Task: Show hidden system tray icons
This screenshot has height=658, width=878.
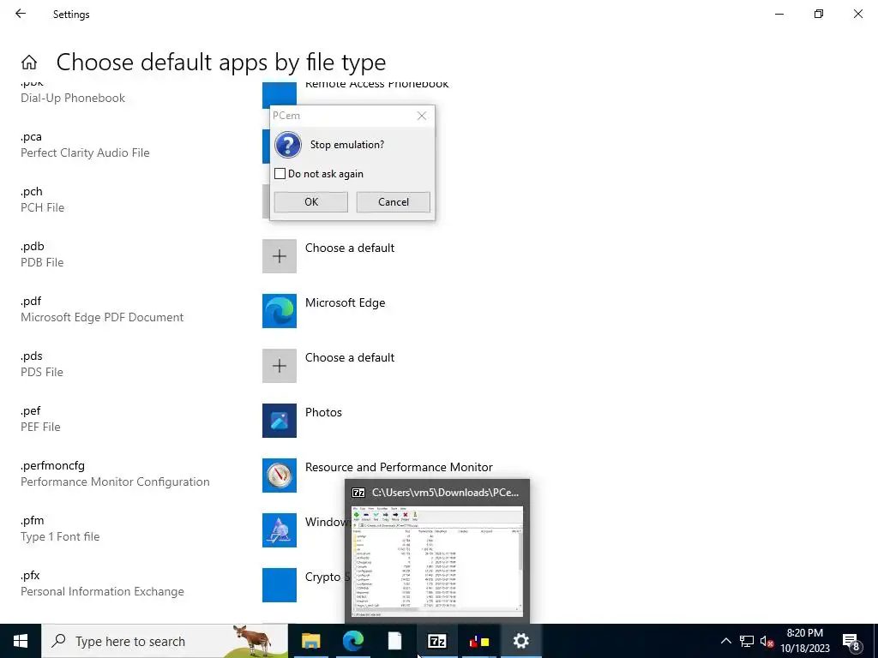Action: (725, 641)
